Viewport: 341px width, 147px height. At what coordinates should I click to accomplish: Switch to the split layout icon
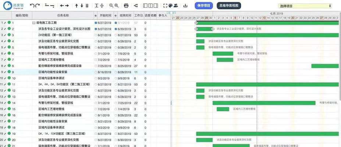tap(150, 6)
